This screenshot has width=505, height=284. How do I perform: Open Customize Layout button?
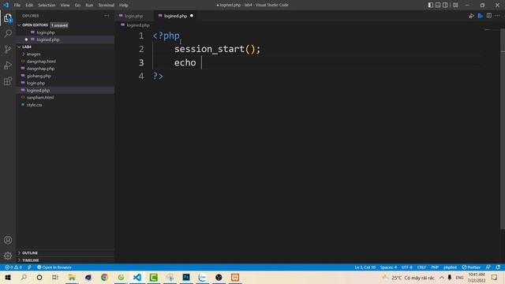pyautogui.click(x=455, y=6)
